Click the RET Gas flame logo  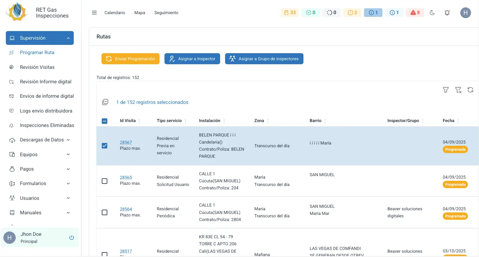[x=17, y=12]
